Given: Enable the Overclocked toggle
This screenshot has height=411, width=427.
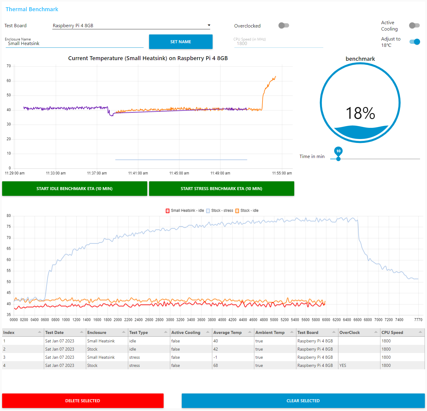Looking at the screenshot, I should pyautogui.click(x=284, y=25).
